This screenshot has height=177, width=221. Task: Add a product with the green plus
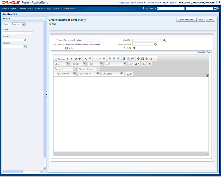pos(134,48)
